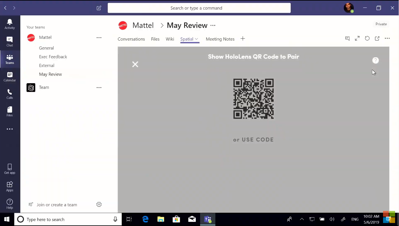Click the 'or USE CODE' link
Screen dimensions: 399x226
[253, 140]
